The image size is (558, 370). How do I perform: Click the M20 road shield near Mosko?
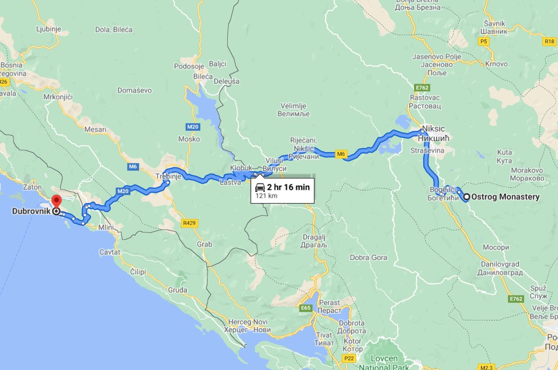tap(193, 127)
